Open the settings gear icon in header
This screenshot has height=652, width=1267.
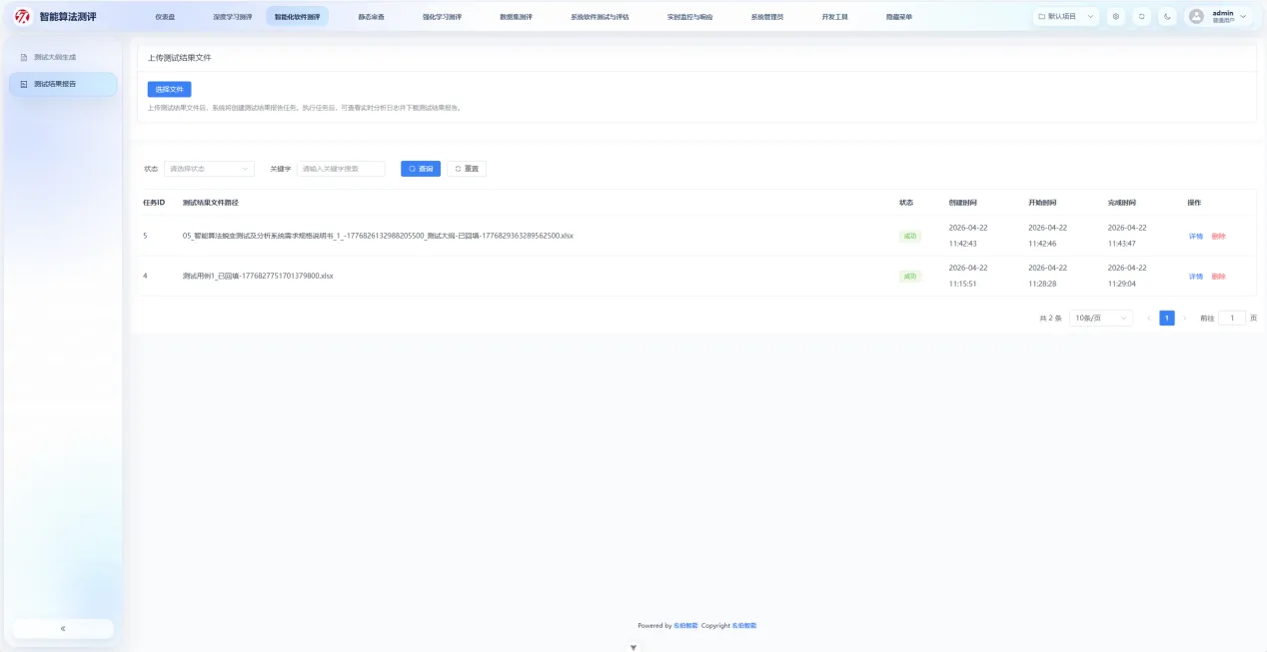coord(1116,16)
